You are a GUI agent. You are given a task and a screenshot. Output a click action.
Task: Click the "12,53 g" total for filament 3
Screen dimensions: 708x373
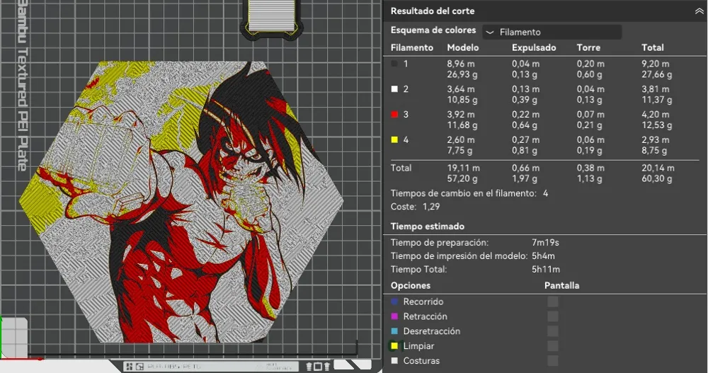657,125
